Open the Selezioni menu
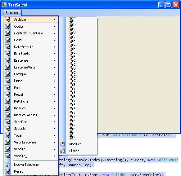This screenshot has height=176, width=181. (x=12, y=13)
